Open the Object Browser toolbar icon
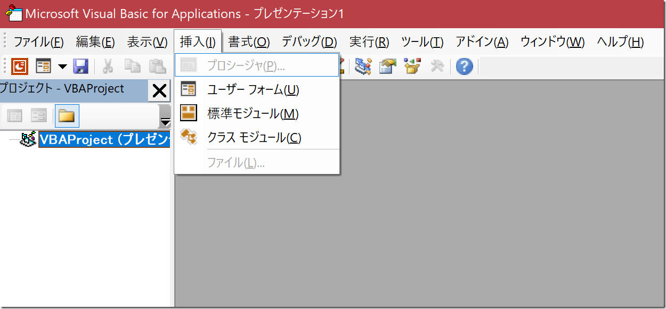The width and height of the screenshot is (666, 309). pos(413,66)
